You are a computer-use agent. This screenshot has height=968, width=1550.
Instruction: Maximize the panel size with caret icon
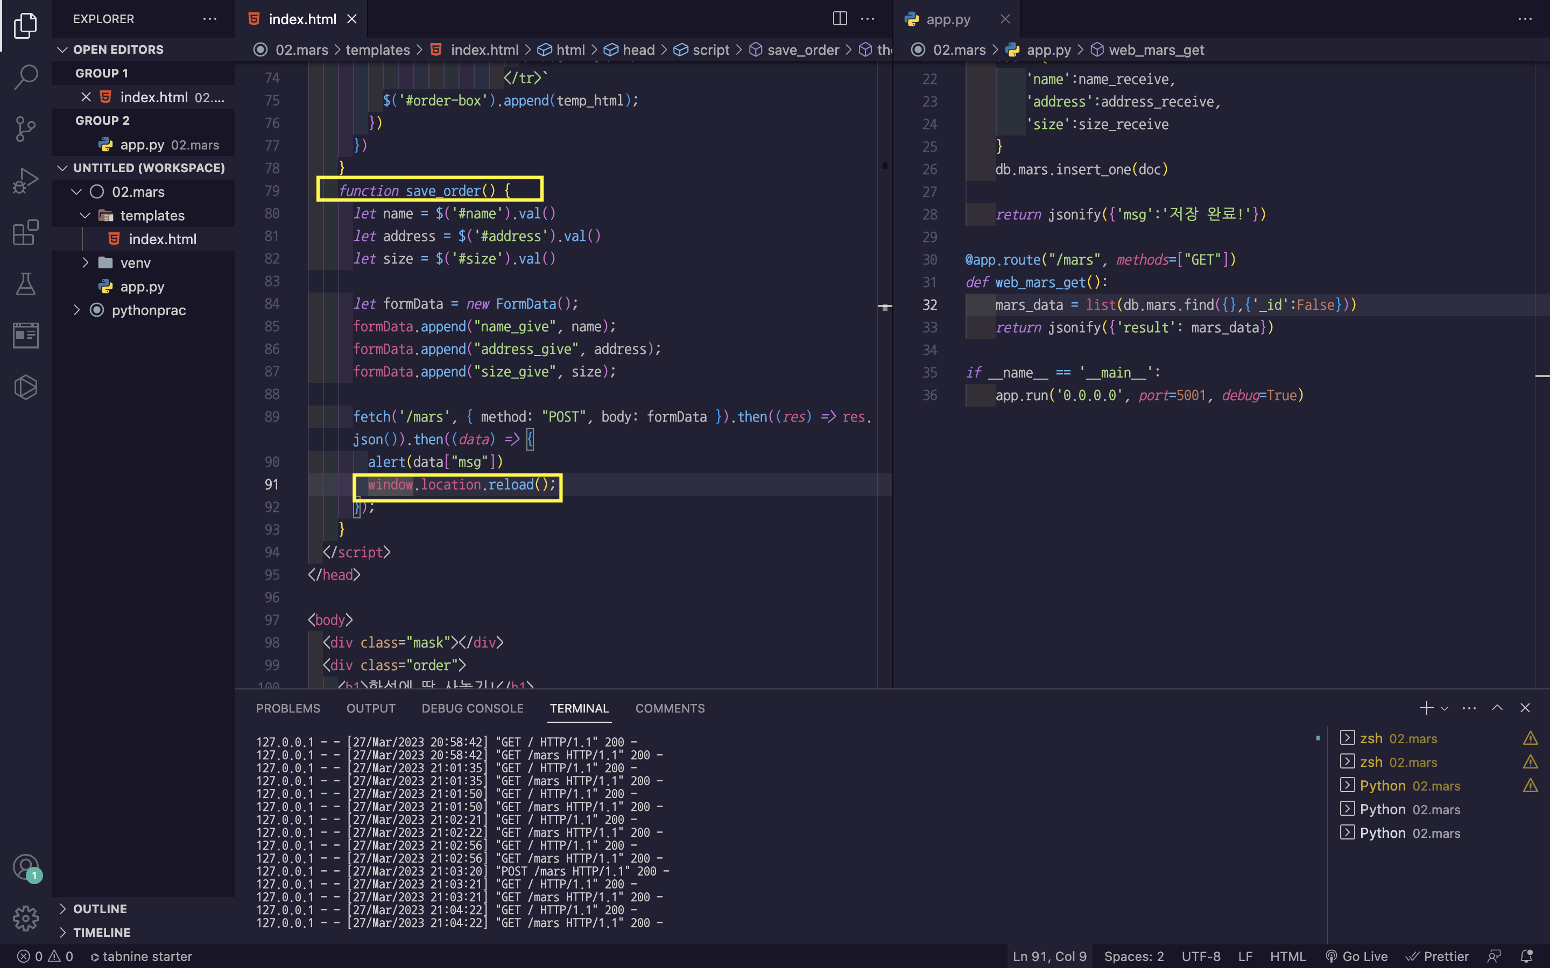click(1497, 707)
